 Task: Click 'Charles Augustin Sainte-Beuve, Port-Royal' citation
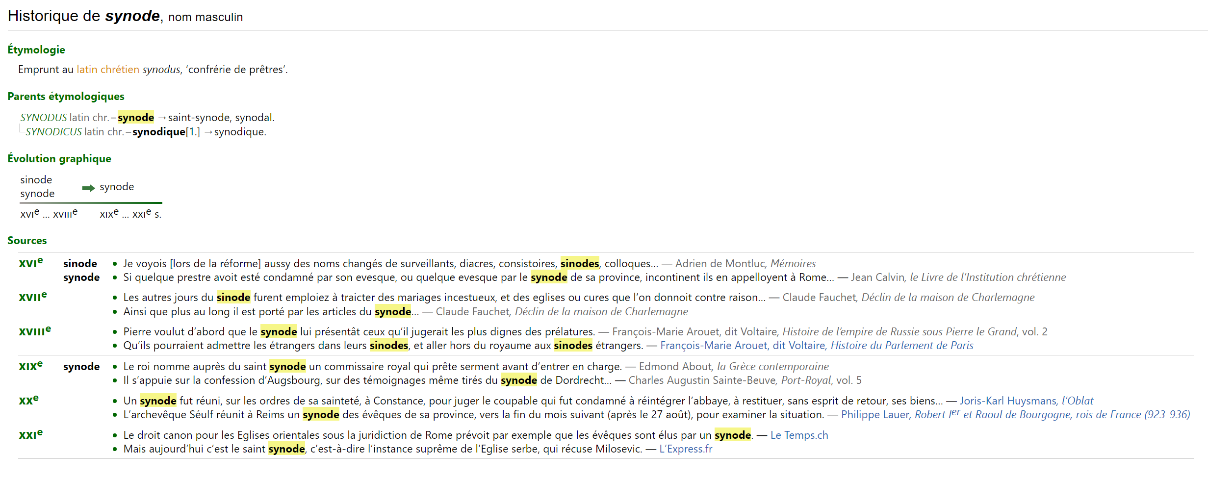(745, 380)
